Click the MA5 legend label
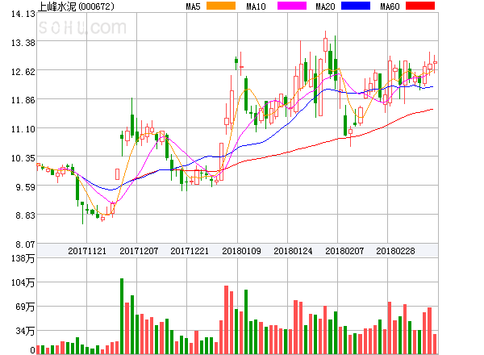The image size is (484, 355). coord(194,6)
